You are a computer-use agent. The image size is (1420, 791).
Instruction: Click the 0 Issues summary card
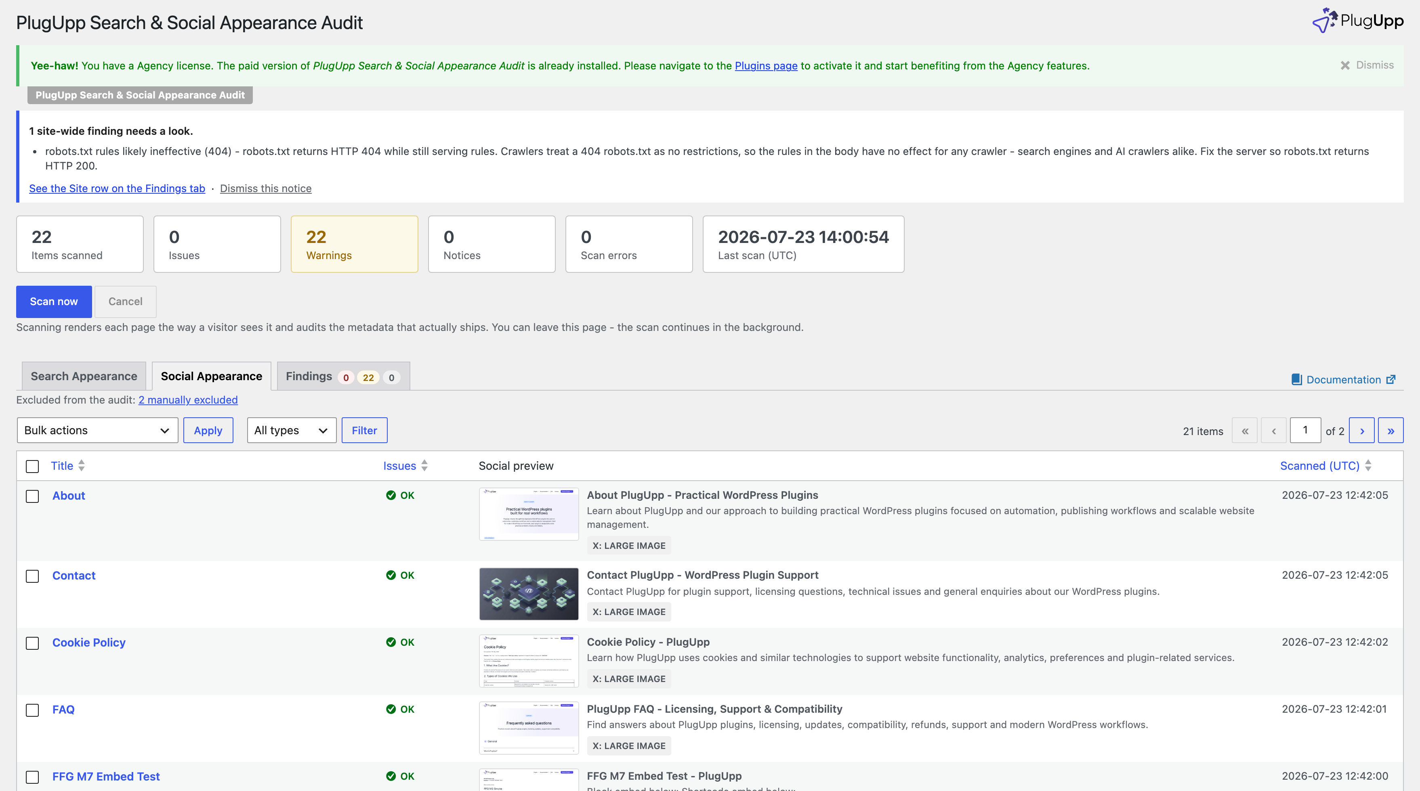(x=217, y=244)
